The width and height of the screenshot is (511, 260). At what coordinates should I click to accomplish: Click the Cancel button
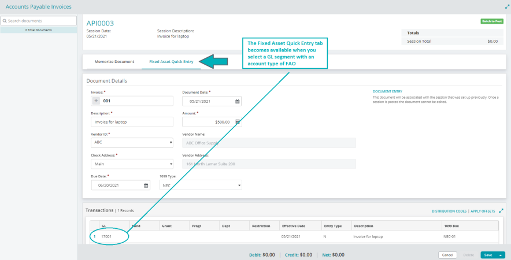coord(447,255)
